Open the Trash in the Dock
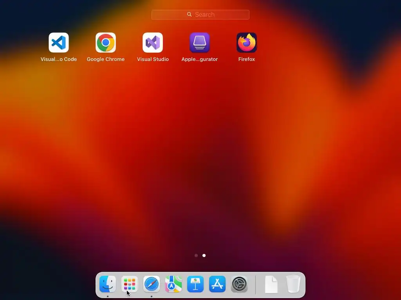This screenshot has width=401, height=300. pos(293,284)
